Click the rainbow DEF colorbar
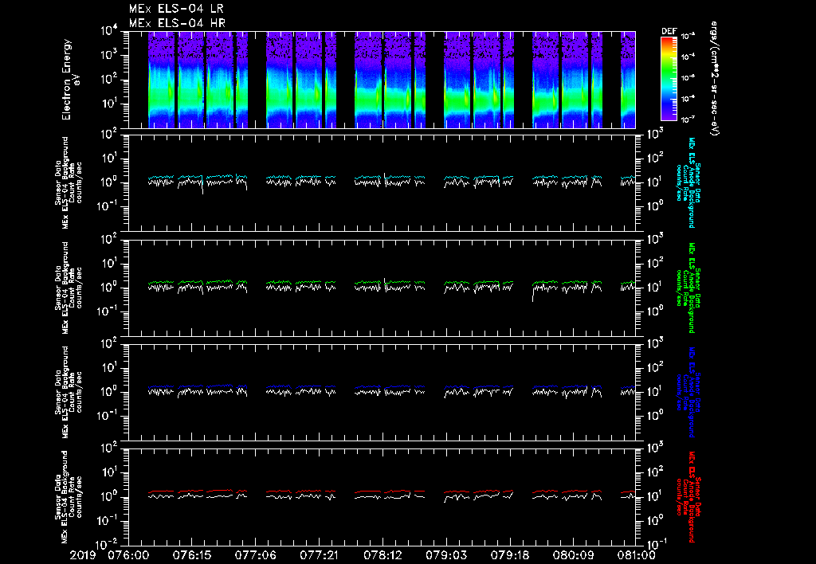 click(x=669, y=79)
